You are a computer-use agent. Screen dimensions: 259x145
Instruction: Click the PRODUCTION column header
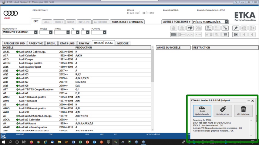(x=84, y=47)
